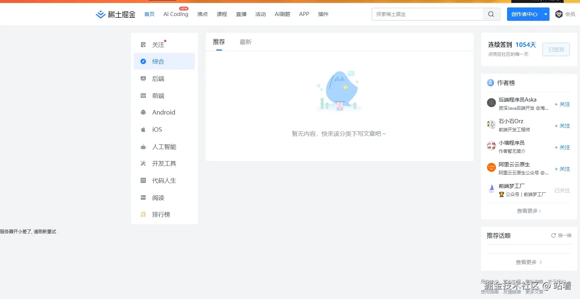Viewport: 580px width, 299px height.
Task: Open the 首页 nav item
Action: (x=150, y=14)
